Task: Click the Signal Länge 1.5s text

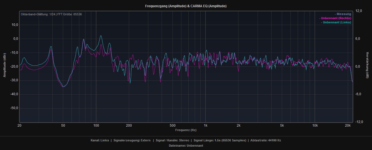Action: (x=220, y=140)
